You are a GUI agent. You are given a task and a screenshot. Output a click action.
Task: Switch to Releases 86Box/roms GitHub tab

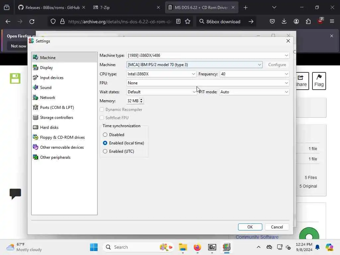click(52, 7)
